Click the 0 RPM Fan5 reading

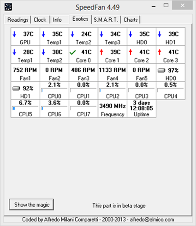(141, 70)
